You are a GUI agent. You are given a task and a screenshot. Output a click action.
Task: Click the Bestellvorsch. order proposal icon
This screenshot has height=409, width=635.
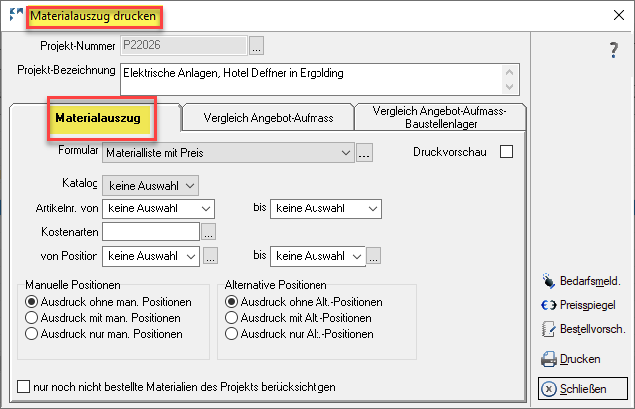547,329
